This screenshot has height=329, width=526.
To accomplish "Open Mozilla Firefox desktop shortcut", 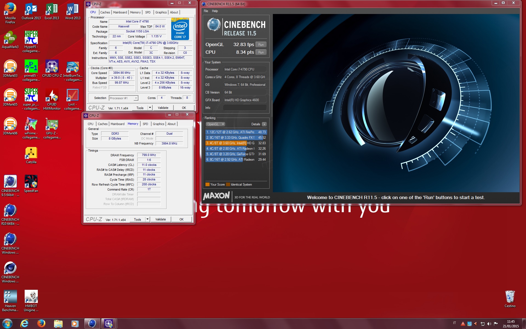I will pos(10,13).
